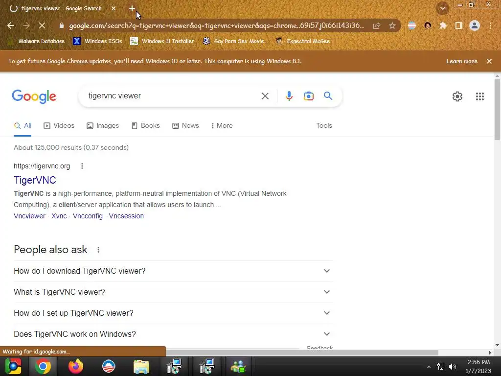This screenshot has width=501, height=376.
Task: Select the All results tab
Action: pos(23,126)
